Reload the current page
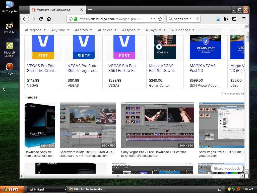The image size is (257, 193). (41, 19)
